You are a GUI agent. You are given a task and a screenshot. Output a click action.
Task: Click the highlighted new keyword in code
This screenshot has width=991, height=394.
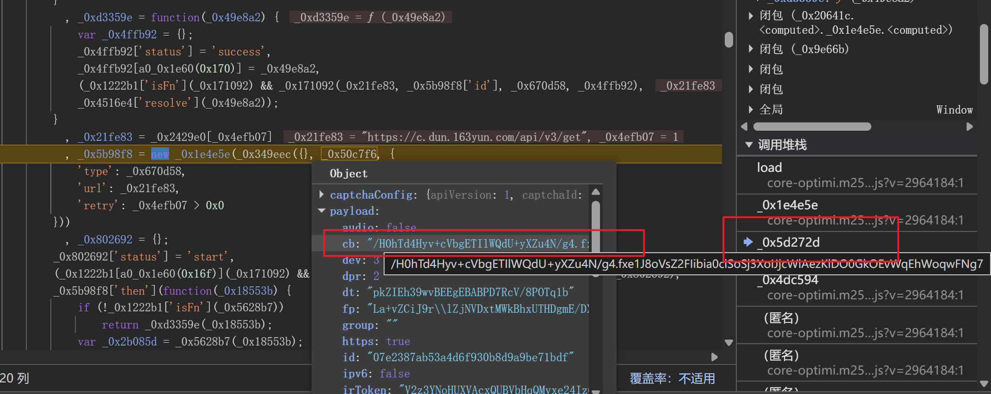tap(160, 154)
